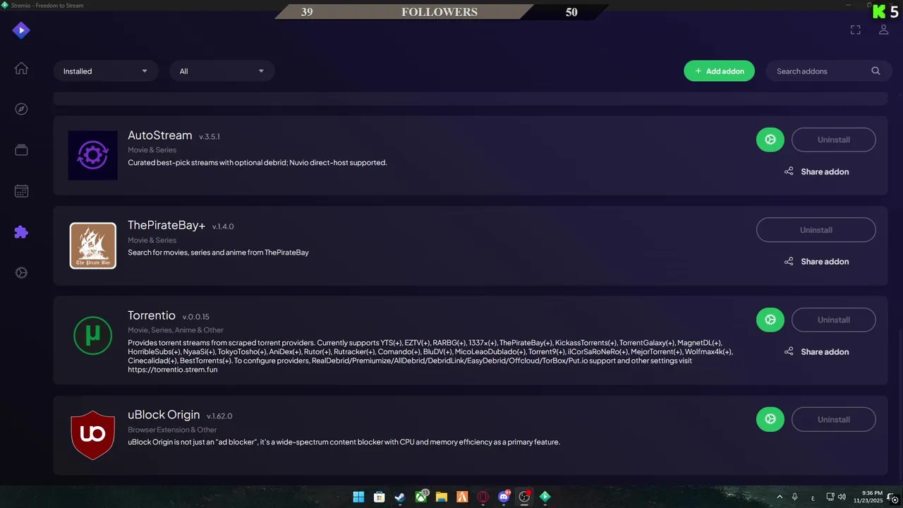This screenshot has width=903, height=508.
Task: Uninstall the uBlock Origin addon
Action: point(834,419)
